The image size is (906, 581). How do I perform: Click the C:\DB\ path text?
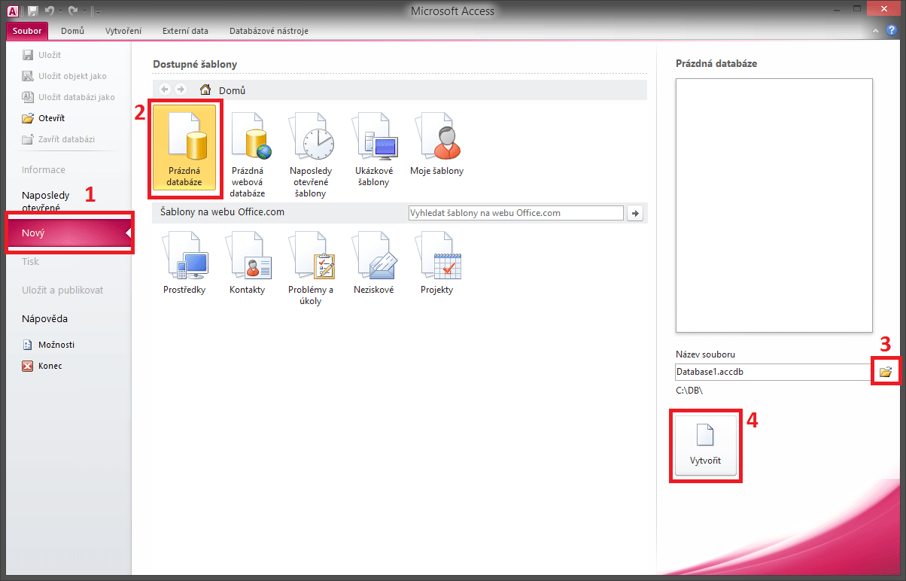[689, 391]
